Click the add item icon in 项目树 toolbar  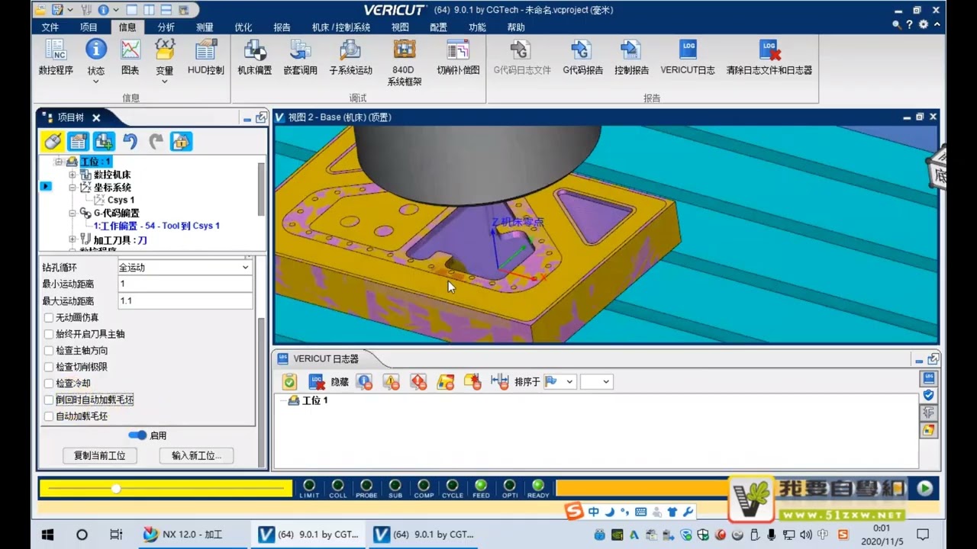pos(104,141)
